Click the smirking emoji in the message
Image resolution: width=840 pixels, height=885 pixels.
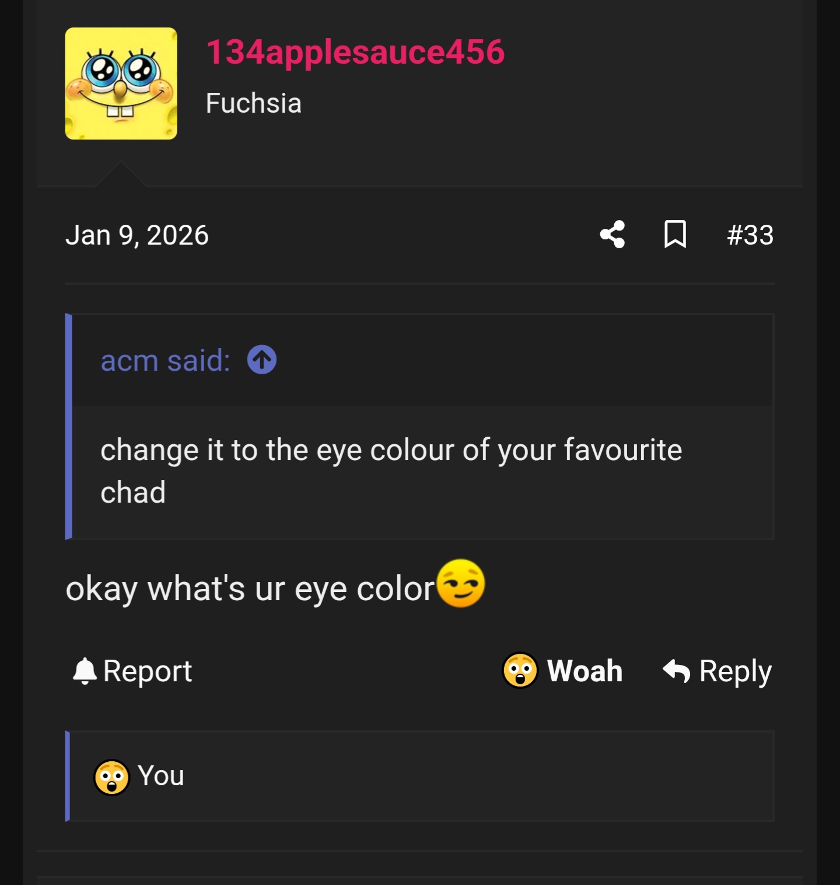[x=461, y=583]
